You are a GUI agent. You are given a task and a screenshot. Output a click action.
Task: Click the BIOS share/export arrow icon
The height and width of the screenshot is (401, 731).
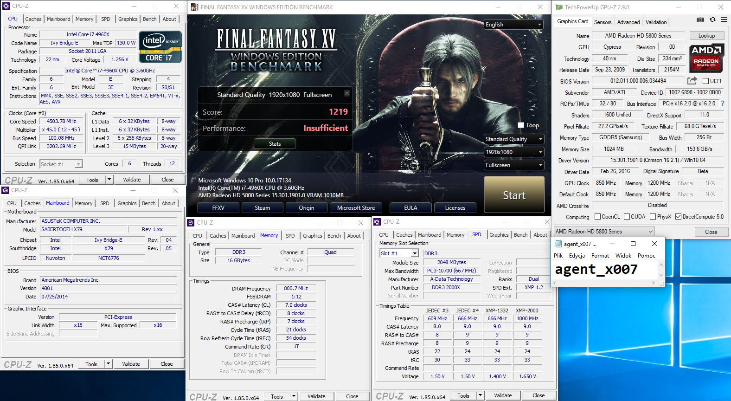pyautogui.click(x=692, y=81)
